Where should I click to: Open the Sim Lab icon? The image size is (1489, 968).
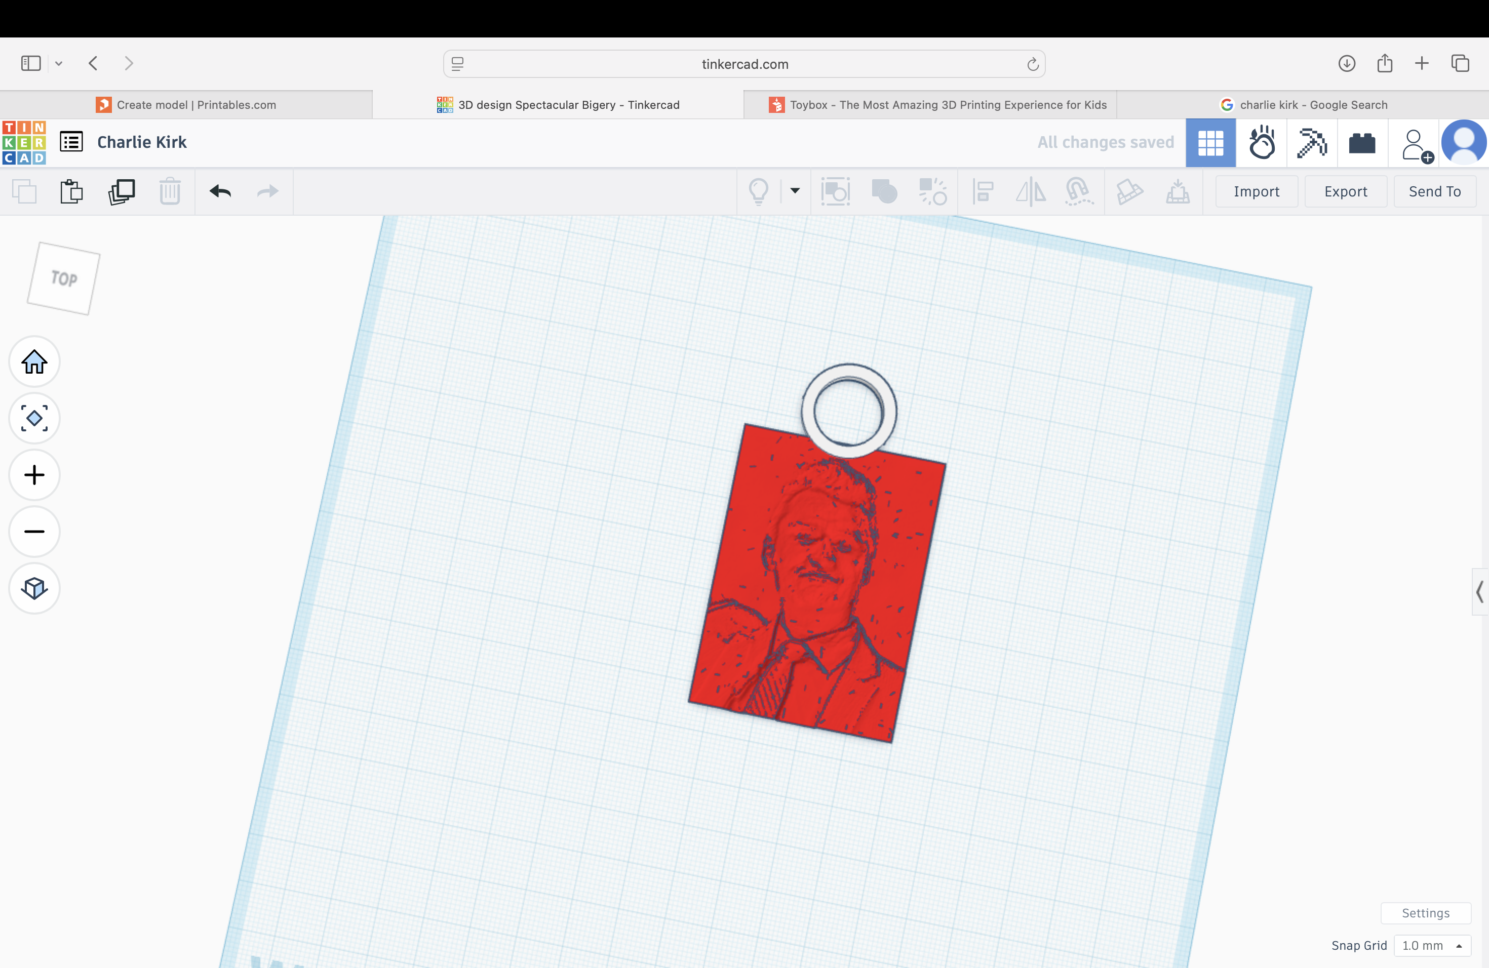coord(1262,143)
